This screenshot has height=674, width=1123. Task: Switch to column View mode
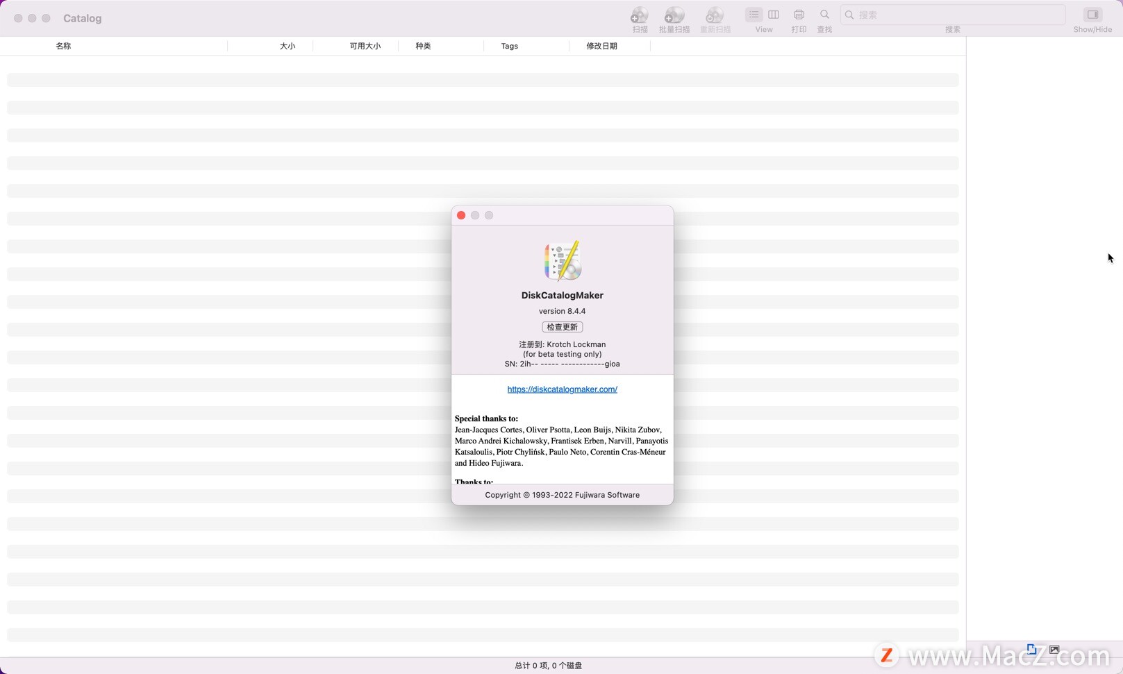point(774,15)
